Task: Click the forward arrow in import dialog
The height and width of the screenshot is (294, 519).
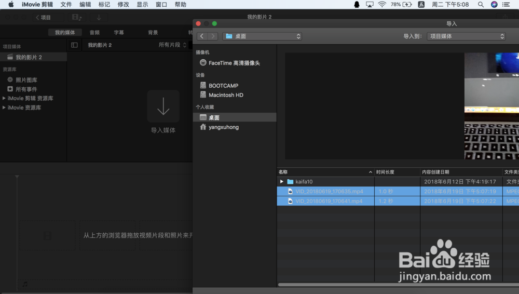Action: [213, 36]
